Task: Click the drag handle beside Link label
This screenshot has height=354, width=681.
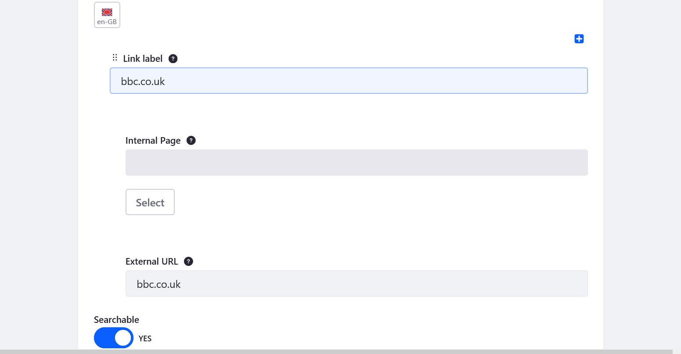Action: point(115,57)
